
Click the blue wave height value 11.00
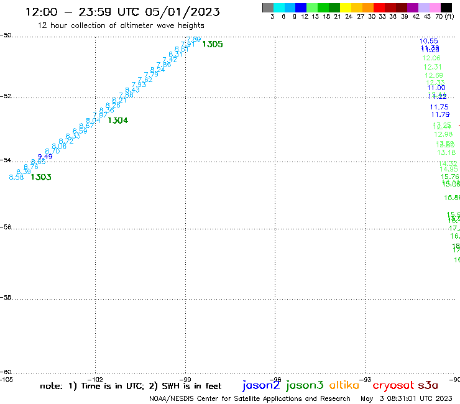point(436,88)
